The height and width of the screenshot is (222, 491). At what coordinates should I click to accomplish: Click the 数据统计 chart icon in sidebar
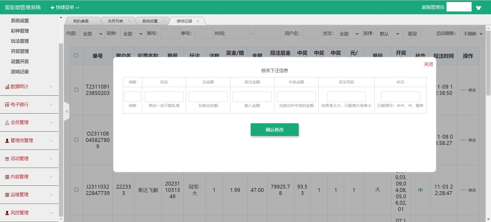tap(7, 87)
